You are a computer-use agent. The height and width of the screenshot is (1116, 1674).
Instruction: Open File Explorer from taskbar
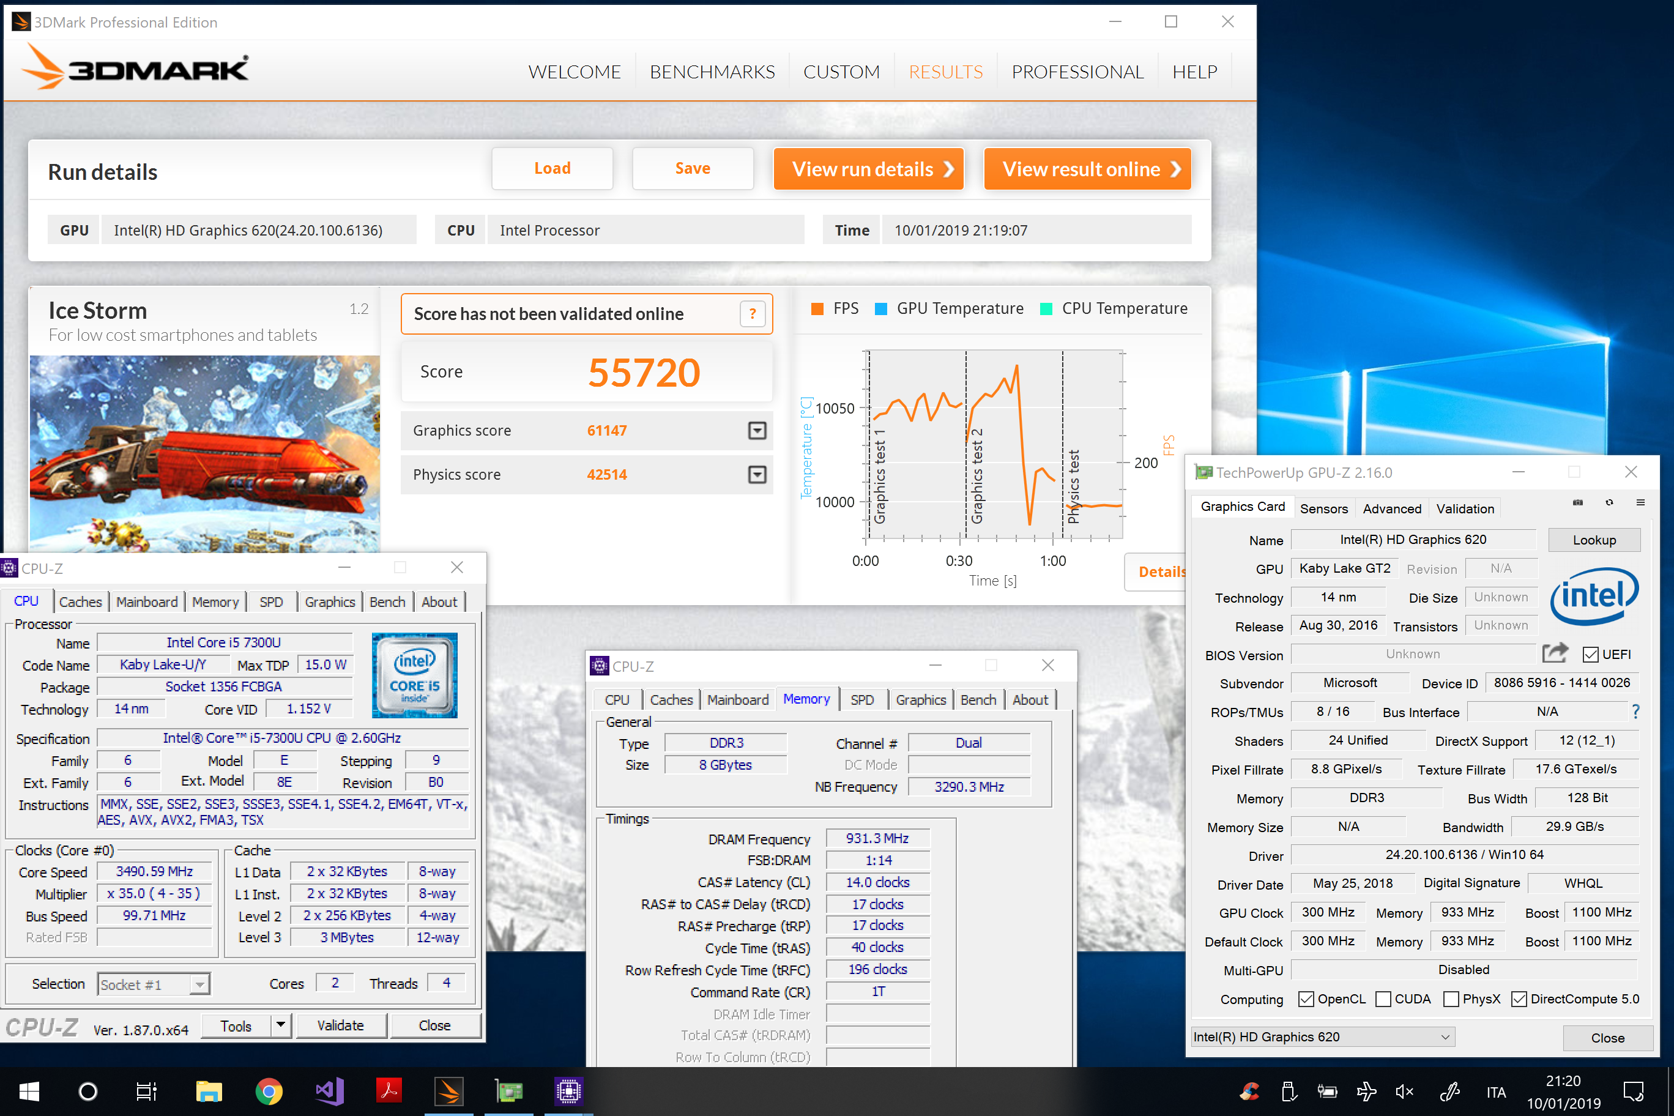point(209,1091)
